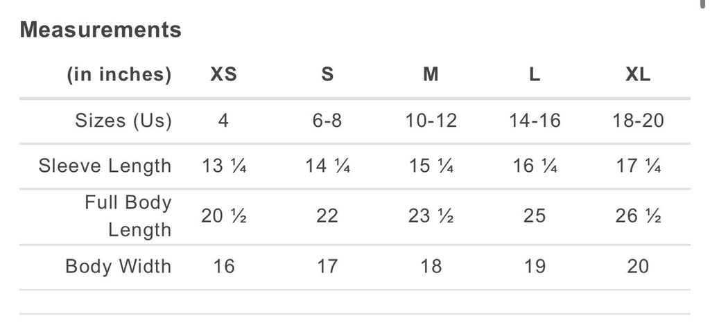
Task: Click the scrollbar at the top right
Action: (x=707, y=6)
